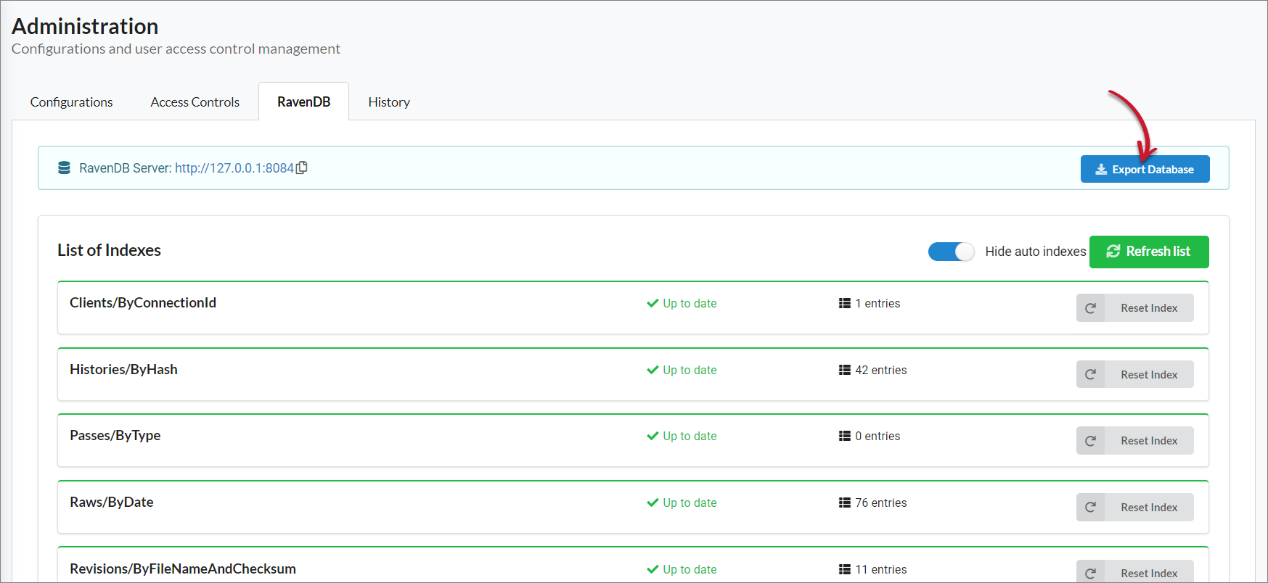Select the Passes/ByType index name

point(115,436)
